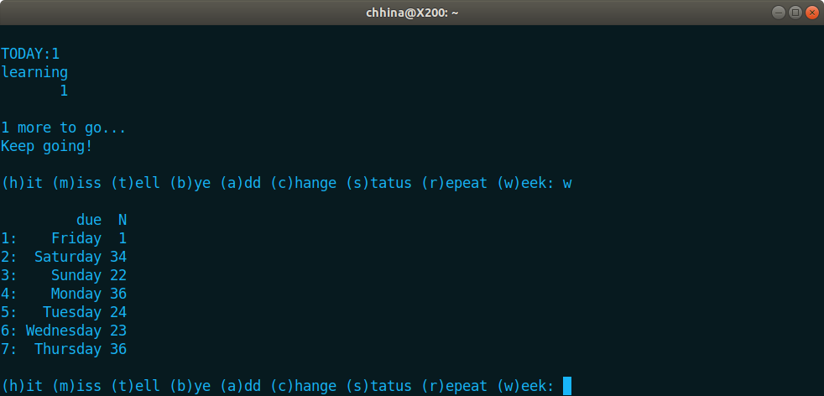Click the typed 'w' after first prompt
Viewport: 824px width, 396px height.
coord(567,183)
